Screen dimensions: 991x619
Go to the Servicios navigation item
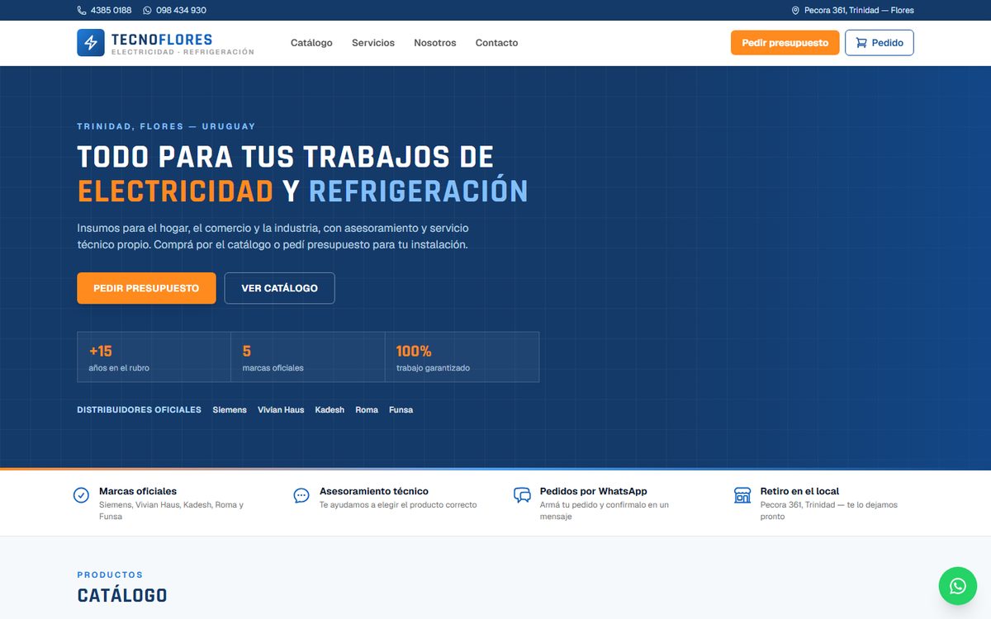coord(373,43)
